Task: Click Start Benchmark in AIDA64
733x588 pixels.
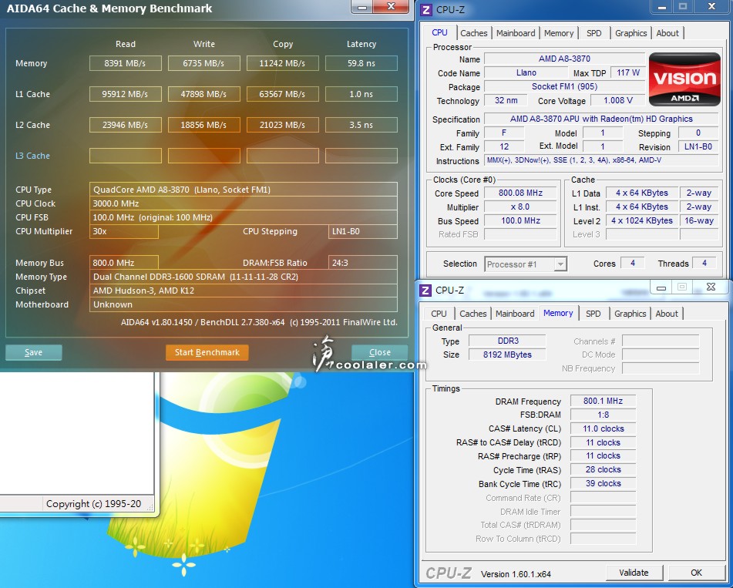Action: coord(207,352)
